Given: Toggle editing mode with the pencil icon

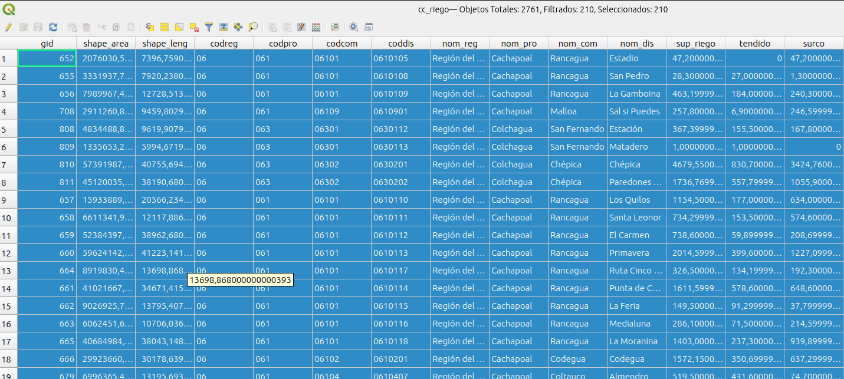Looking at the screenshot, I should pos(8,27).
